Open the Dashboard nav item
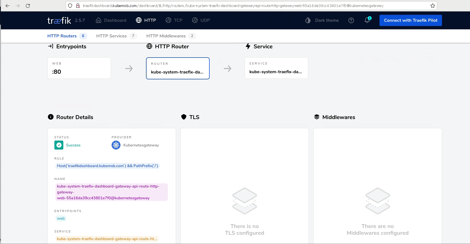470x244 pixels. (111, 20)
